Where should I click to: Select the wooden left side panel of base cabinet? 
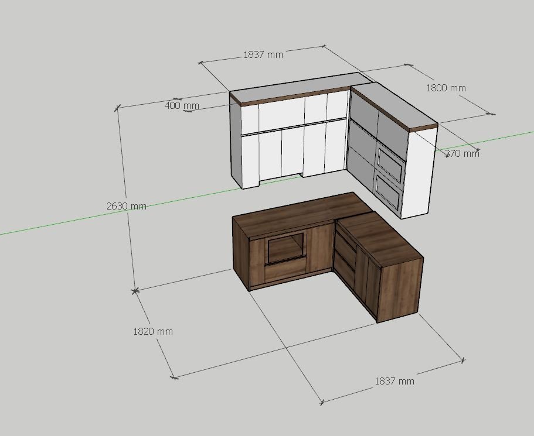pos(241,253)
